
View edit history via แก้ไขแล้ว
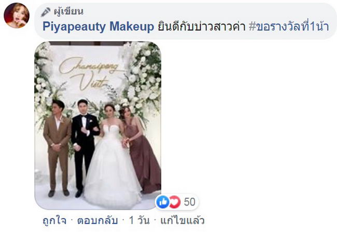182,221
